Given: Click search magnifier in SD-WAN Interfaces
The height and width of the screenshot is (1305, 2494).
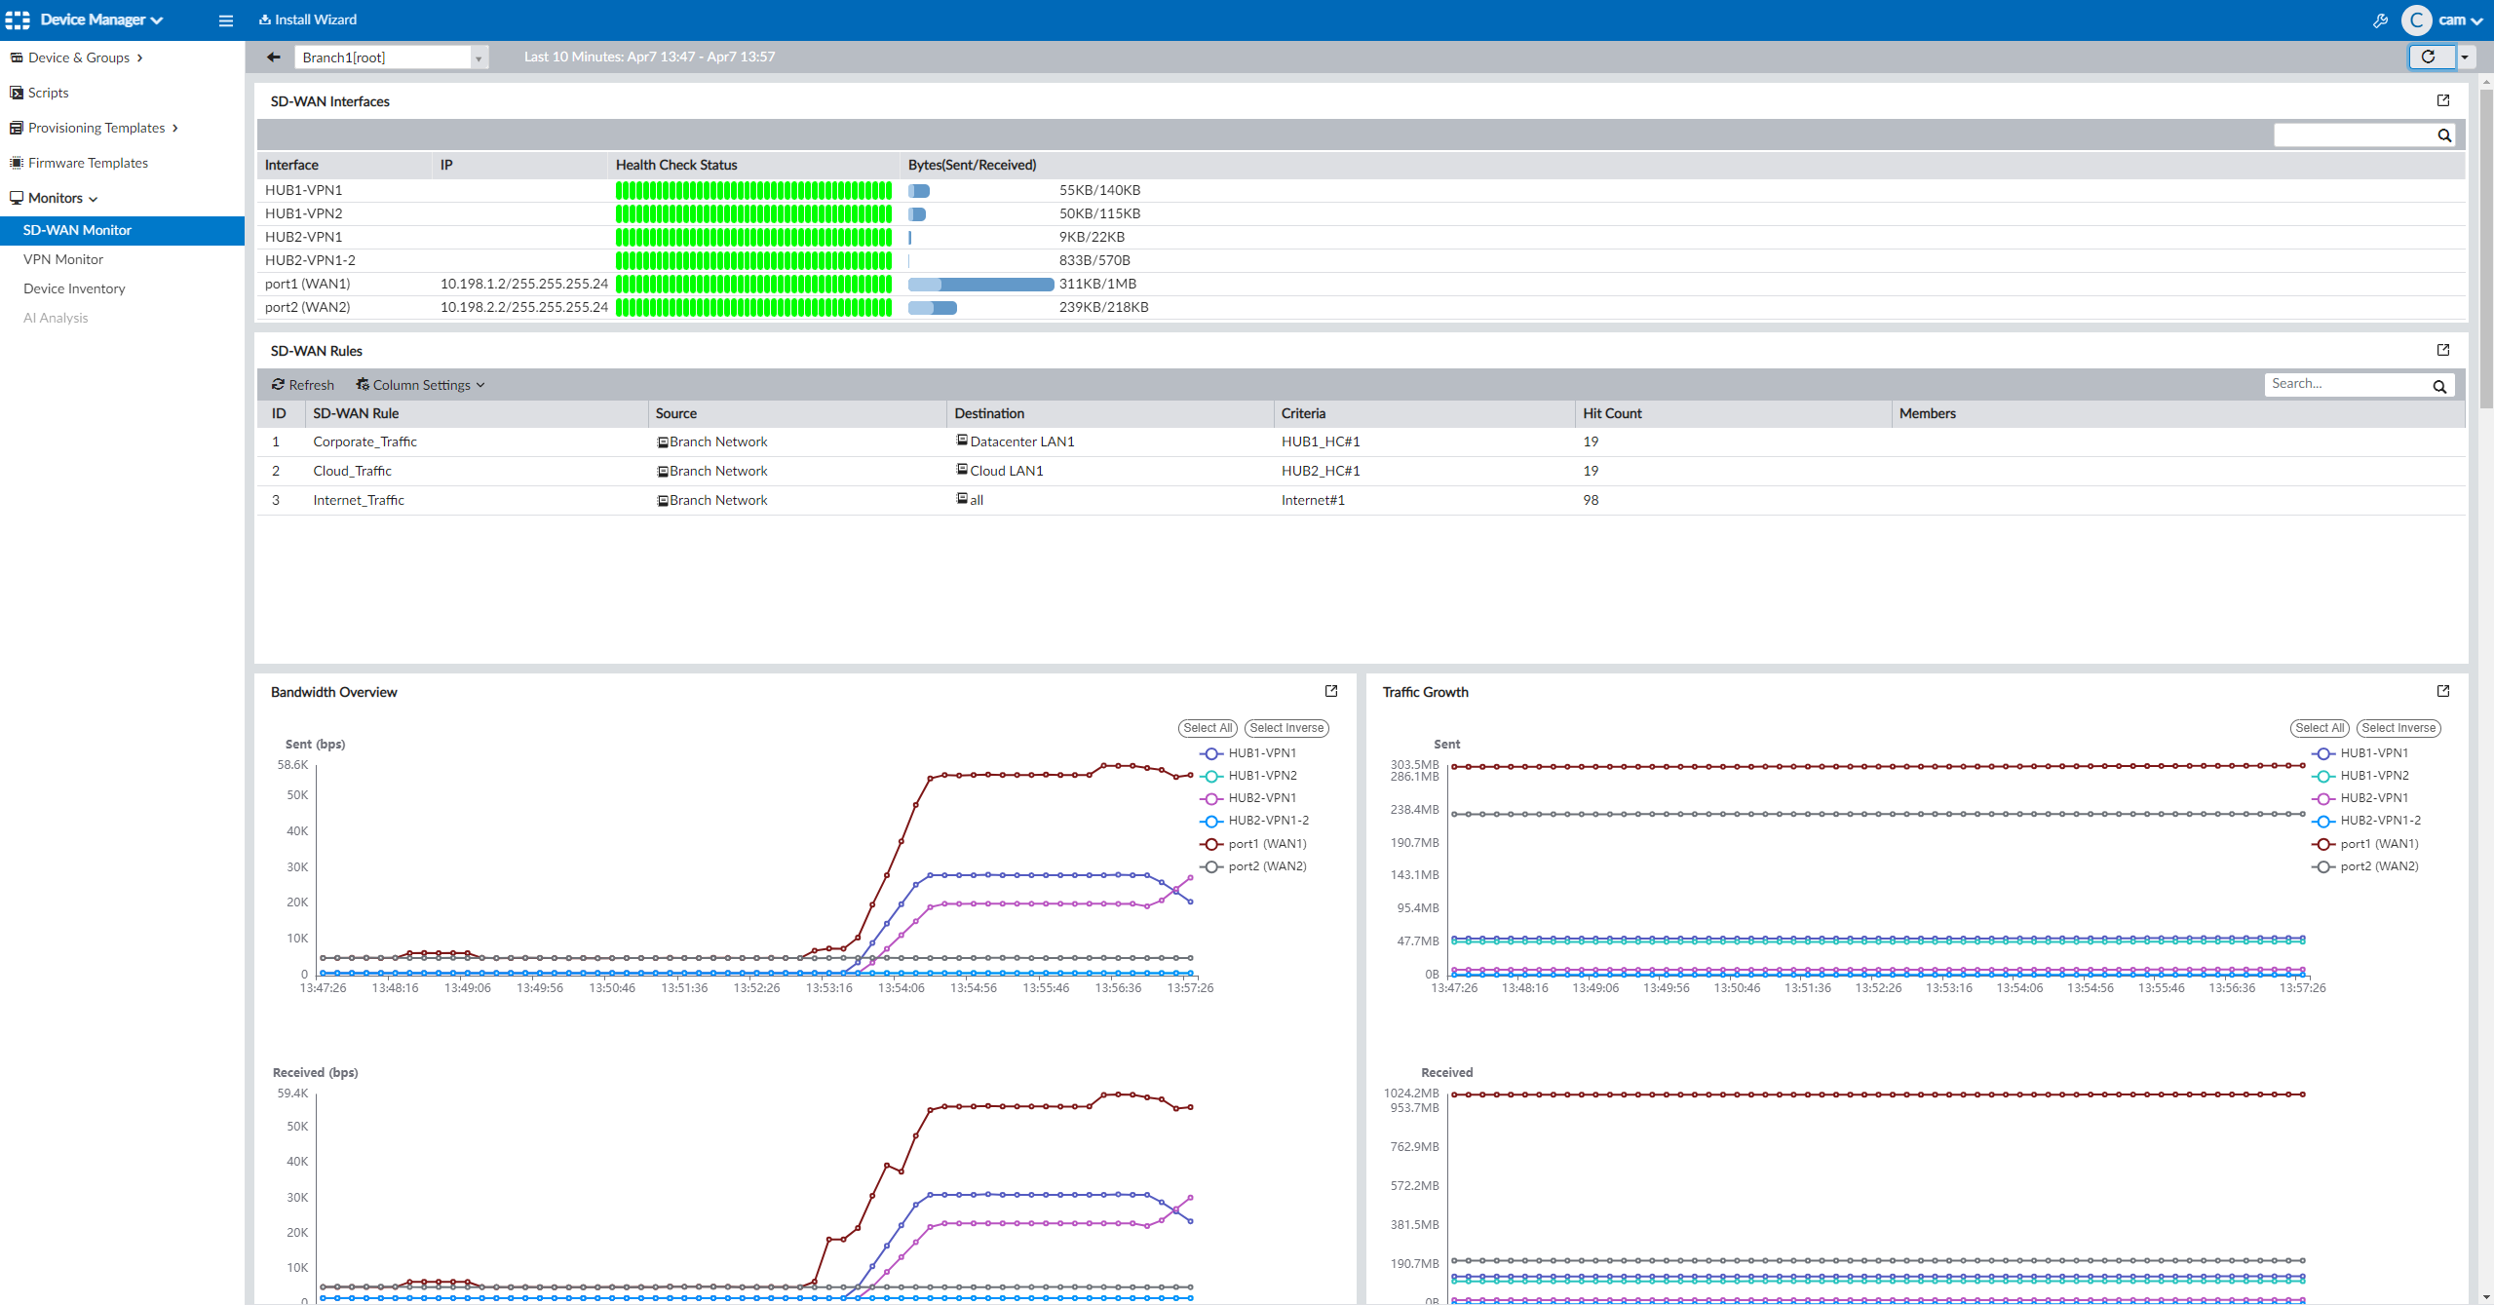Looking at the screenshot, I should [2443, 135].
